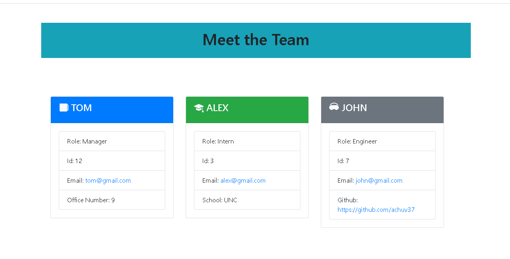Select the School: UNC list item
Screen dimensions: 510x259
(x=247, y=200)
